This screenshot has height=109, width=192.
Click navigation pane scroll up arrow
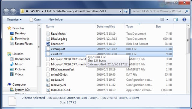coord(39,26)
